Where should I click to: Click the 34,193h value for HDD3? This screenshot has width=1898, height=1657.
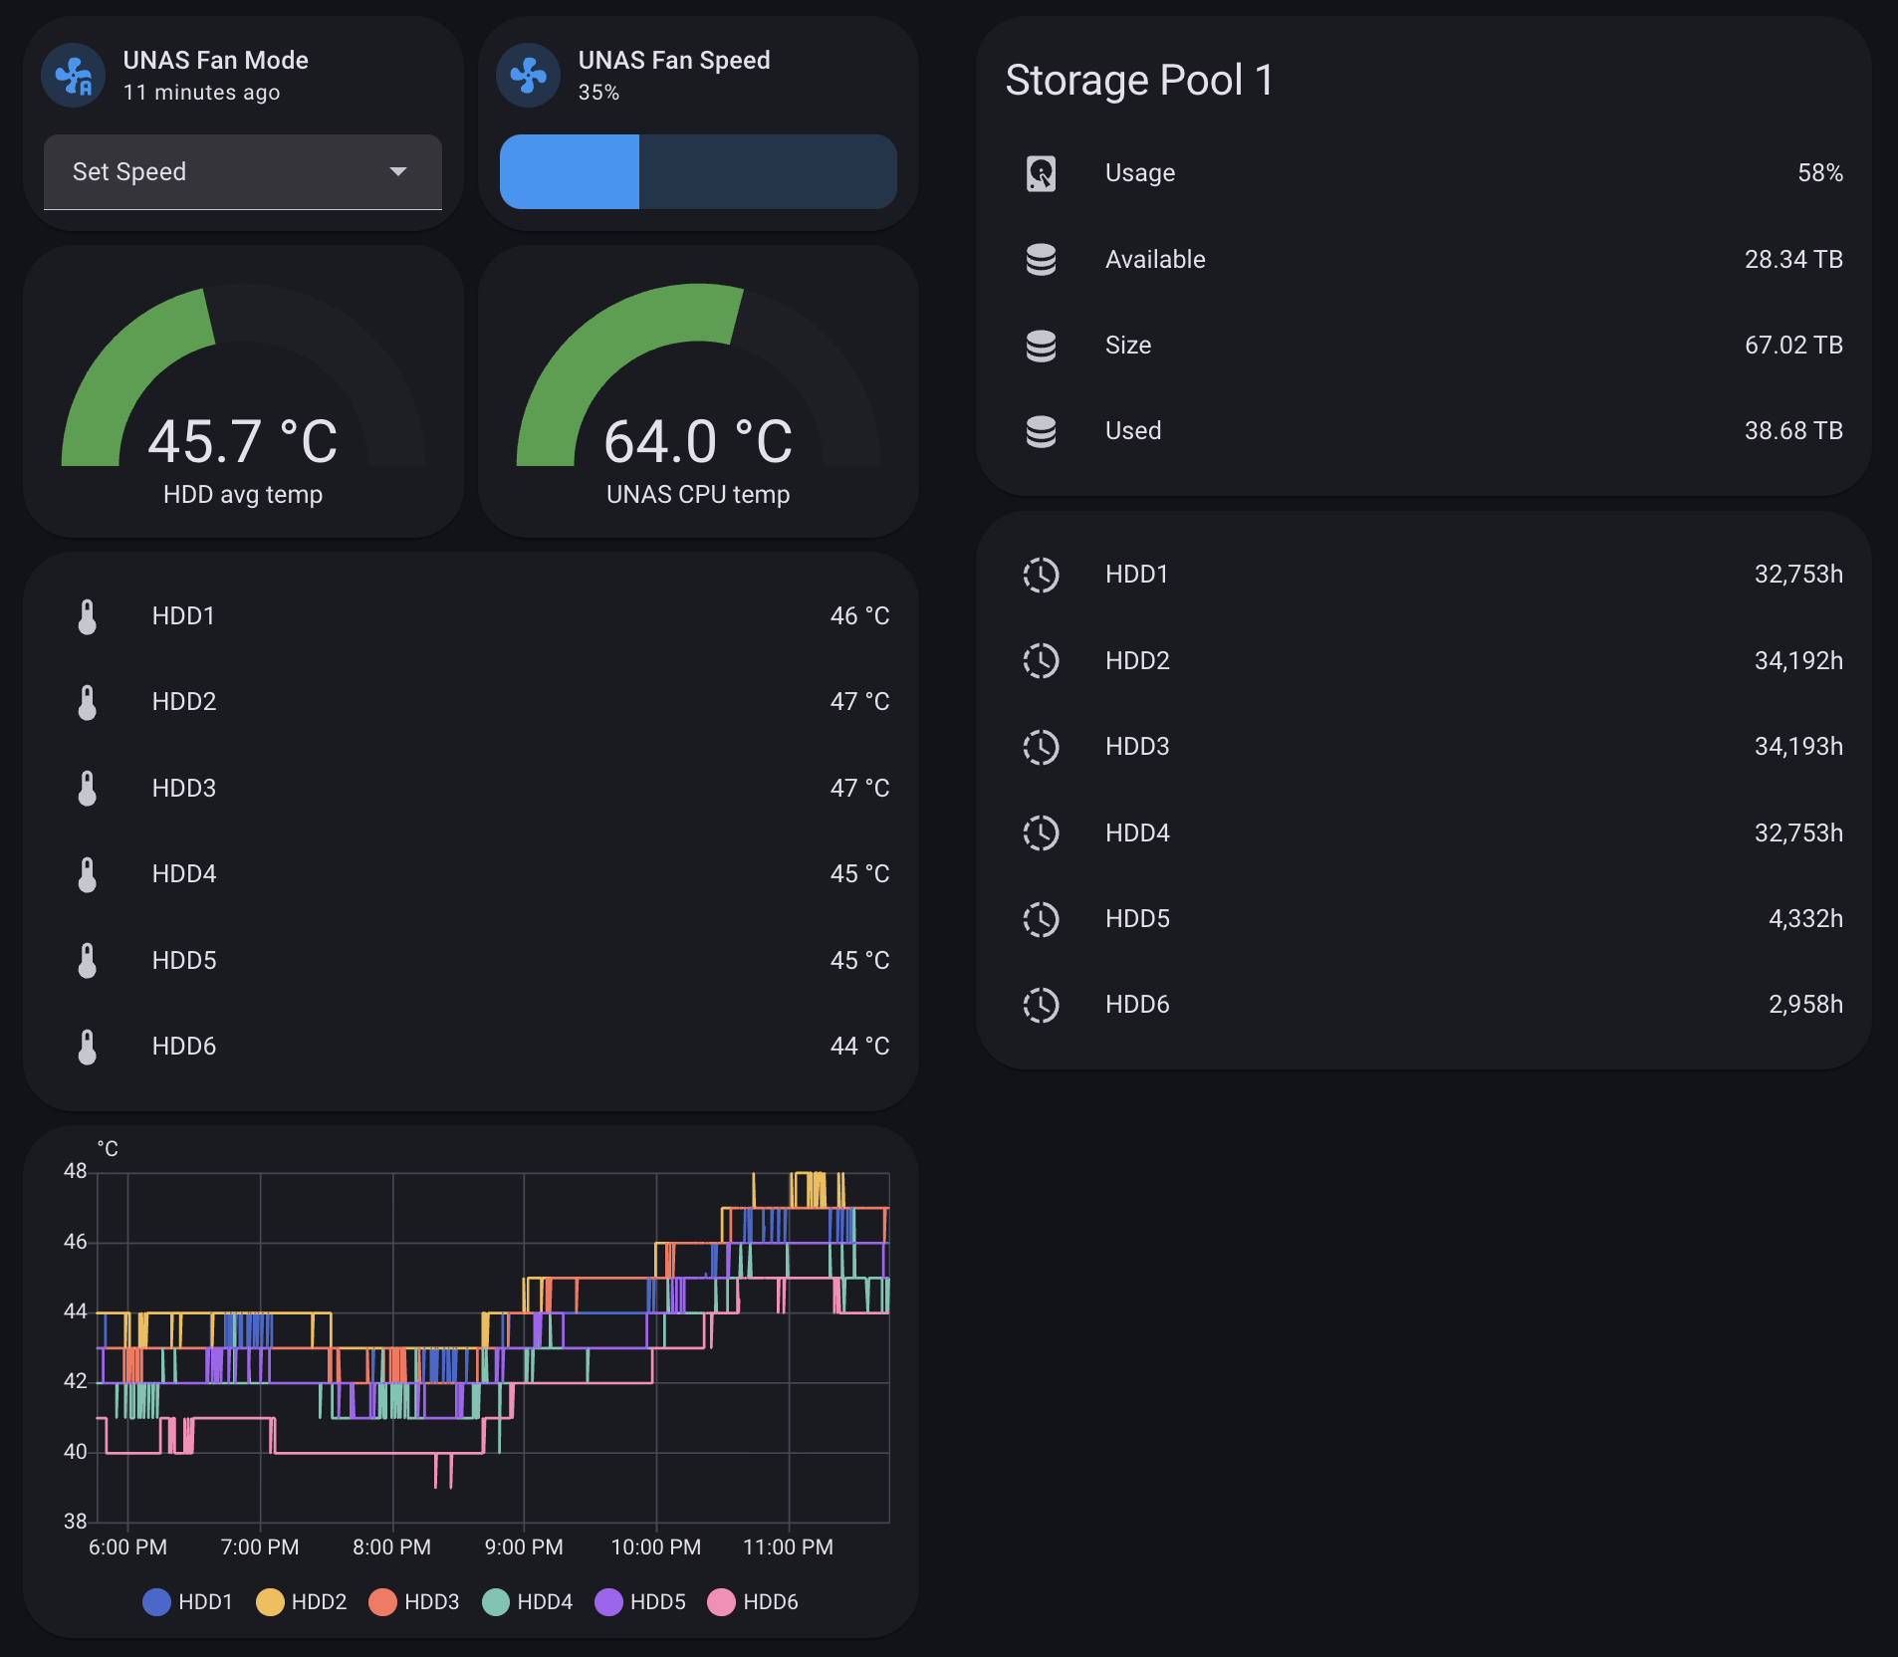tap(1798, 747)
